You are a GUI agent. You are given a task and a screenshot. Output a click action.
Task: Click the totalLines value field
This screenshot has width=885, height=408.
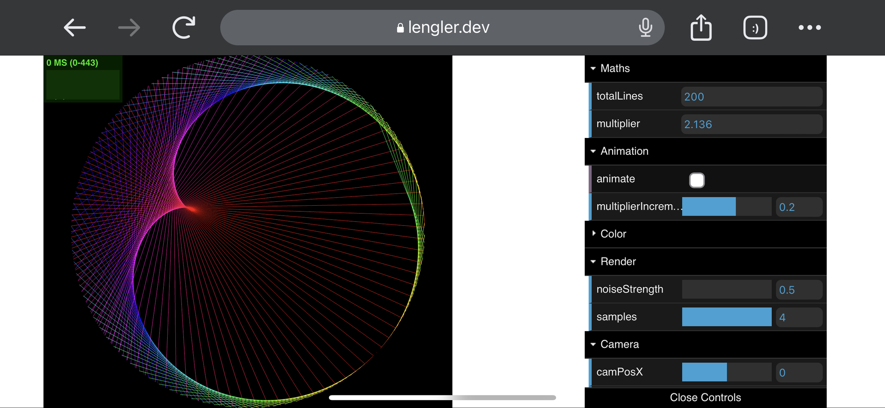[x=751, y=97]
